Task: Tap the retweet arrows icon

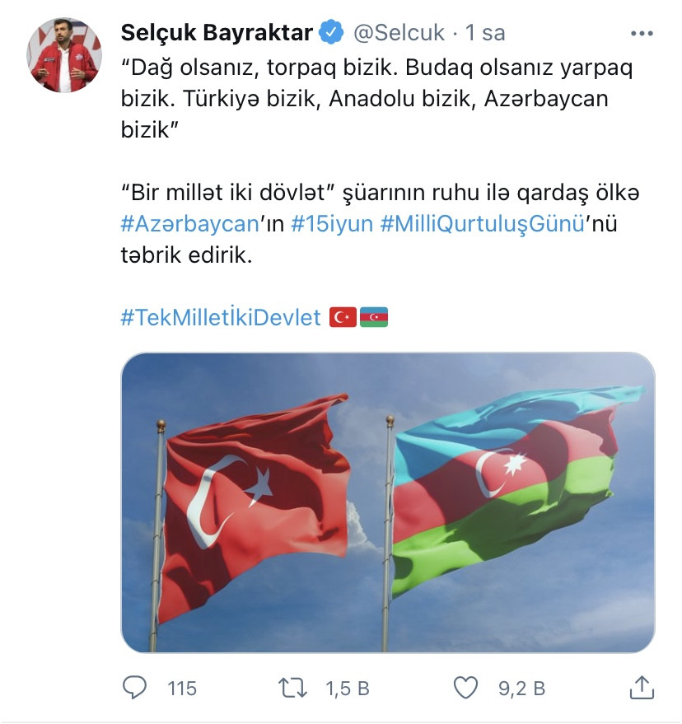Action: pos(292,688)
